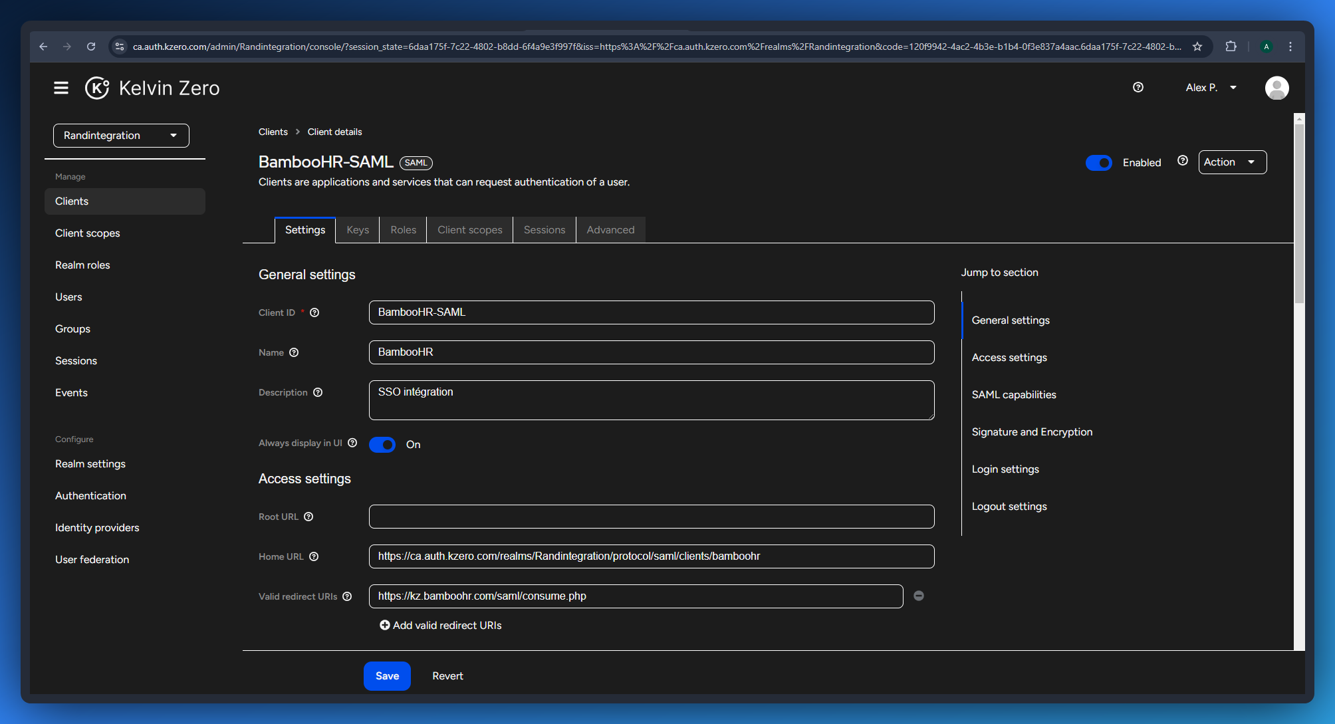Click the Save button
This screenshot has height=724, width=1335.
click(x=387, y=676)
